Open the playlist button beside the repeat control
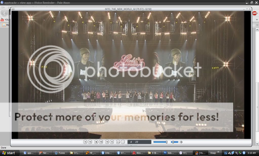Image resolution: width=259 pixels, height=156 pixels. click(123, 142)
